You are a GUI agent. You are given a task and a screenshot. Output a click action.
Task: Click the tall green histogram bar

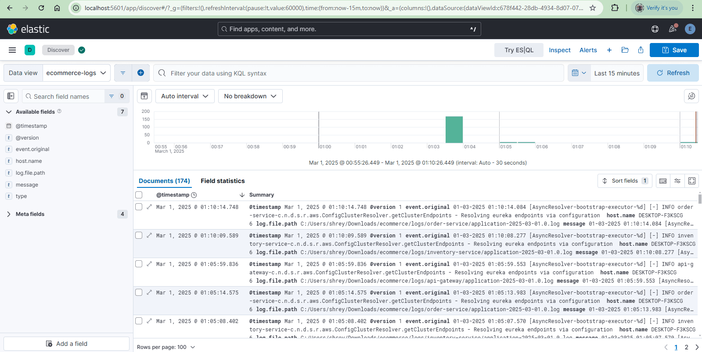454,129
